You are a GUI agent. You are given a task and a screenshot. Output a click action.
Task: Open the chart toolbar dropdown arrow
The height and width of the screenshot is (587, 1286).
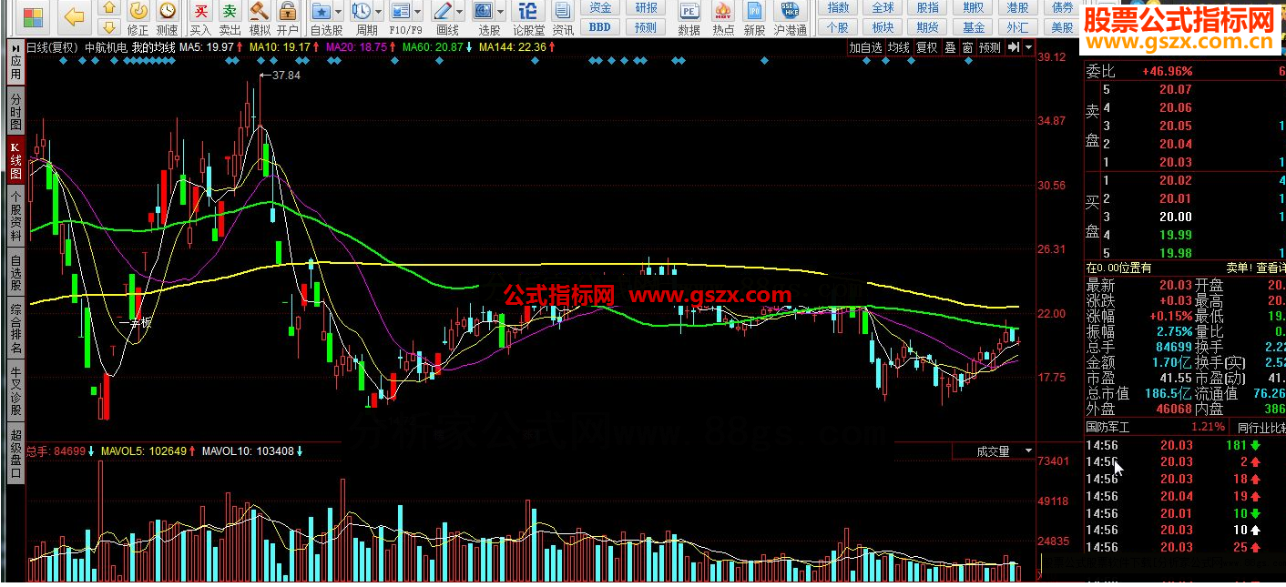1028,47
